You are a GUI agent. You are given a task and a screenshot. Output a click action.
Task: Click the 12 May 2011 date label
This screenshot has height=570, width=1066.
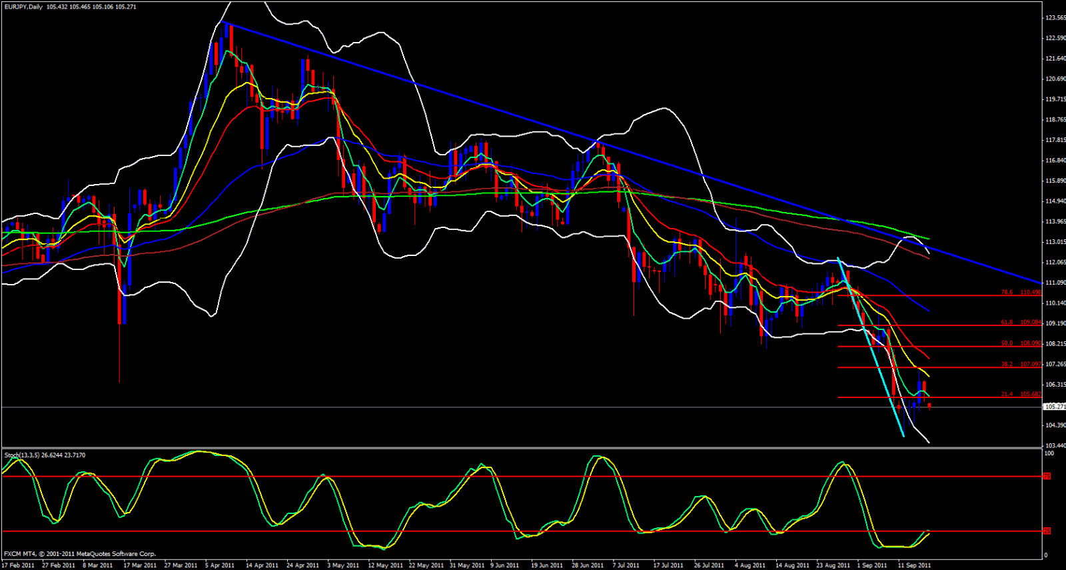pos(386,565)
